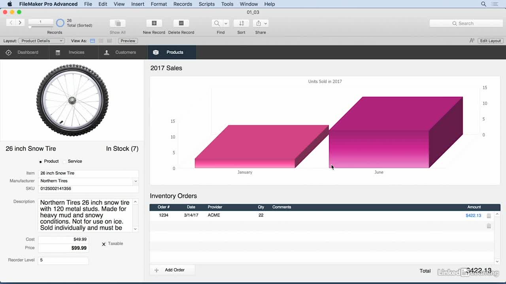Open the Tools menu
Screen dimensions: 506x284
(x=227, y=4)
